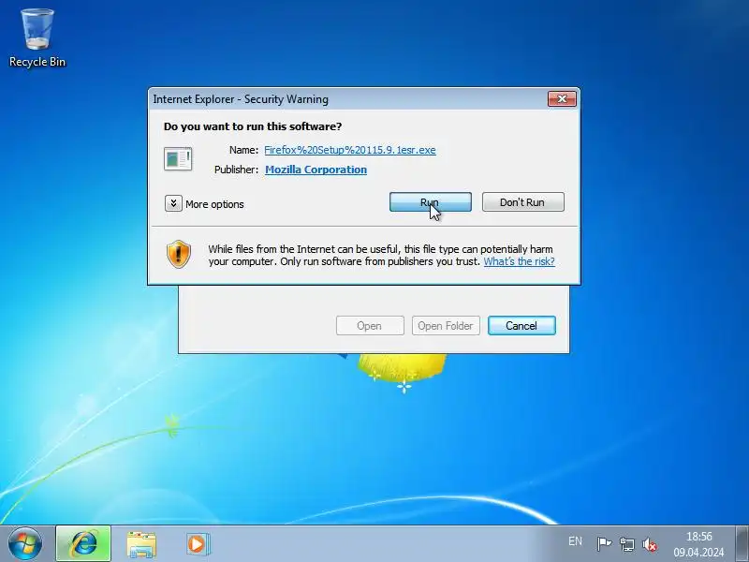
Task: Close the Security Warning dialog
Action: tap(562, 99)
